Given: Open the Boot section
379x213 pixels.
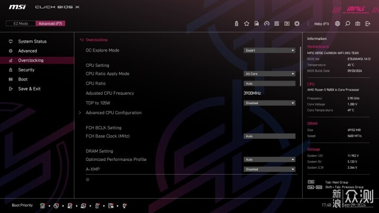Looking at the screenshot, I should pyautogui.click(x=23, y=79).
